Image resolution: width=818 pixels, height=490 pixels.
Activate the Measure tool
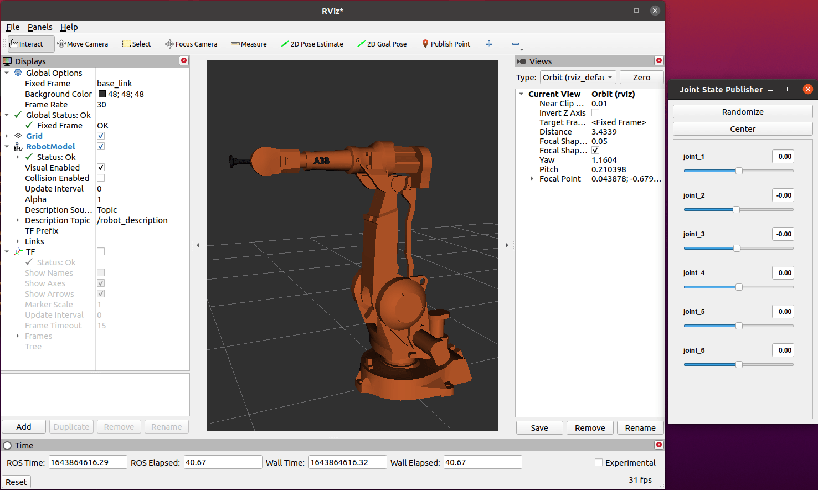pos(249,44)
